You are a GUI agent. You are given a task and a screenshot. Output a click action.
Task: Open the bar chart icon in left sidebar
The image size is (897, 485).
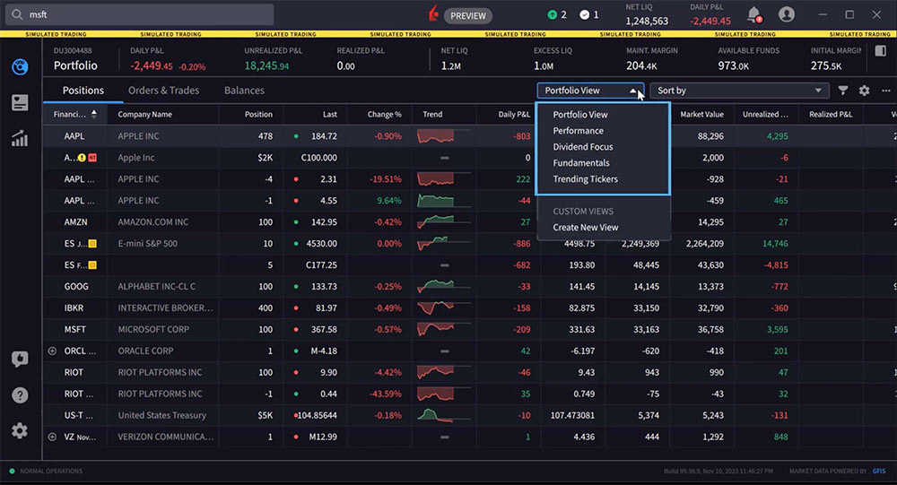click(19, 138)
